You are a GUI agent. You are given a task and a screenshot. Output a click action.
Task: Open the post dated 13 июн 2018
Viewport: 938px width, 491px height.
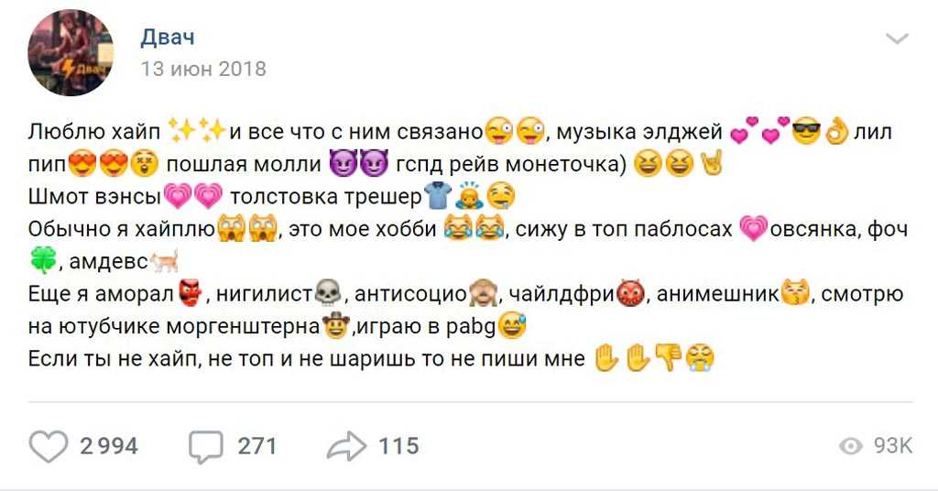pos(203,69)
